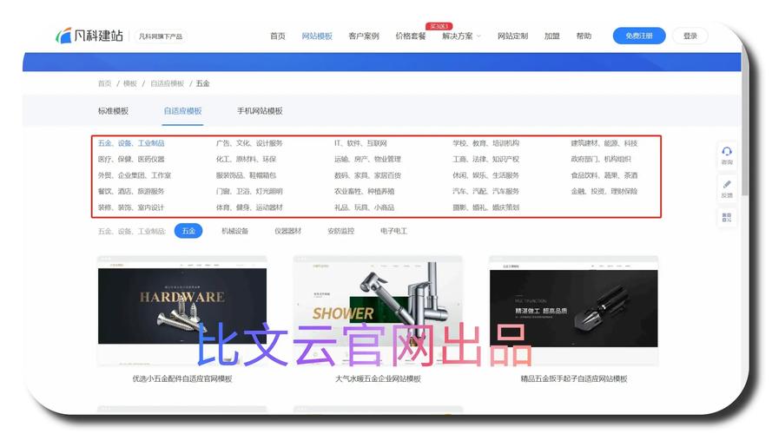Select category 五金、设备、工业制品

[x=131, y=143]
